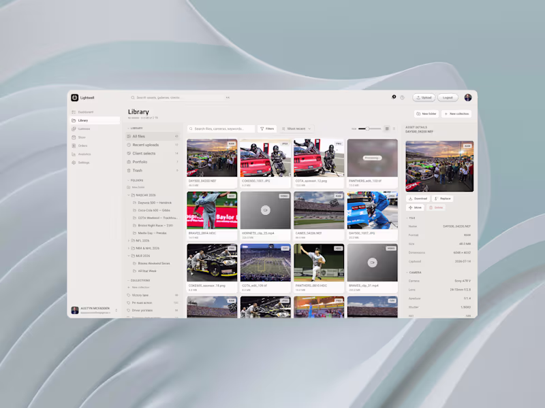Viewport: 545px width, 408px height.
Task: Open Orders in the sidebar
Action: coord(95,146)
